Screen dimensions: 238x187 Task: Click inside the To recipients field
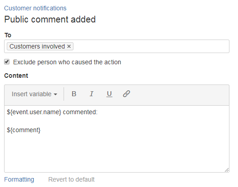pyautogui.click(x=117, y=46)
